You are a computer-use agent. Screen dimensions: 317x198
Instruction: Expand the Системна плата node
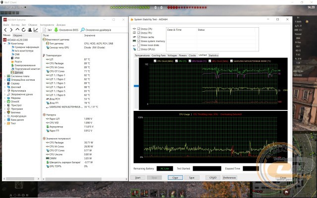(5, 76)
